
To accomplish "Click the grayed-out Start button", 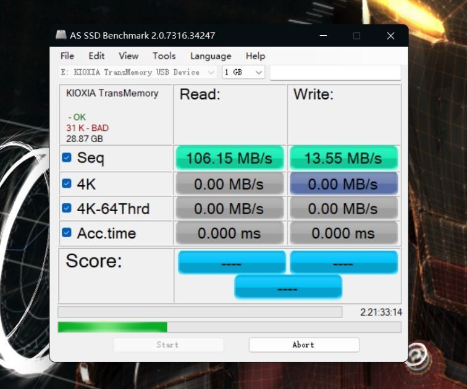I will [168, 345].
